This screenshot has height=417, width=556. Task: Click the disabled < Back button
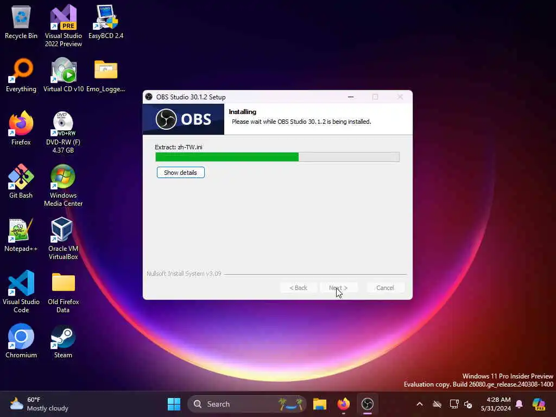coord(298,288)
